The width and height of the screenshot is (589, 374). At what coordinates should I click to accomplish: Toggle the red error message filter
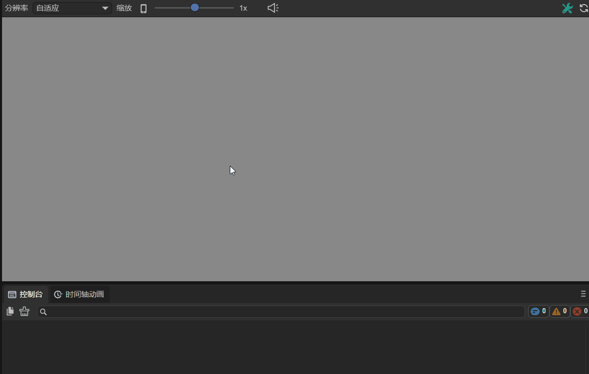point(580,311)
